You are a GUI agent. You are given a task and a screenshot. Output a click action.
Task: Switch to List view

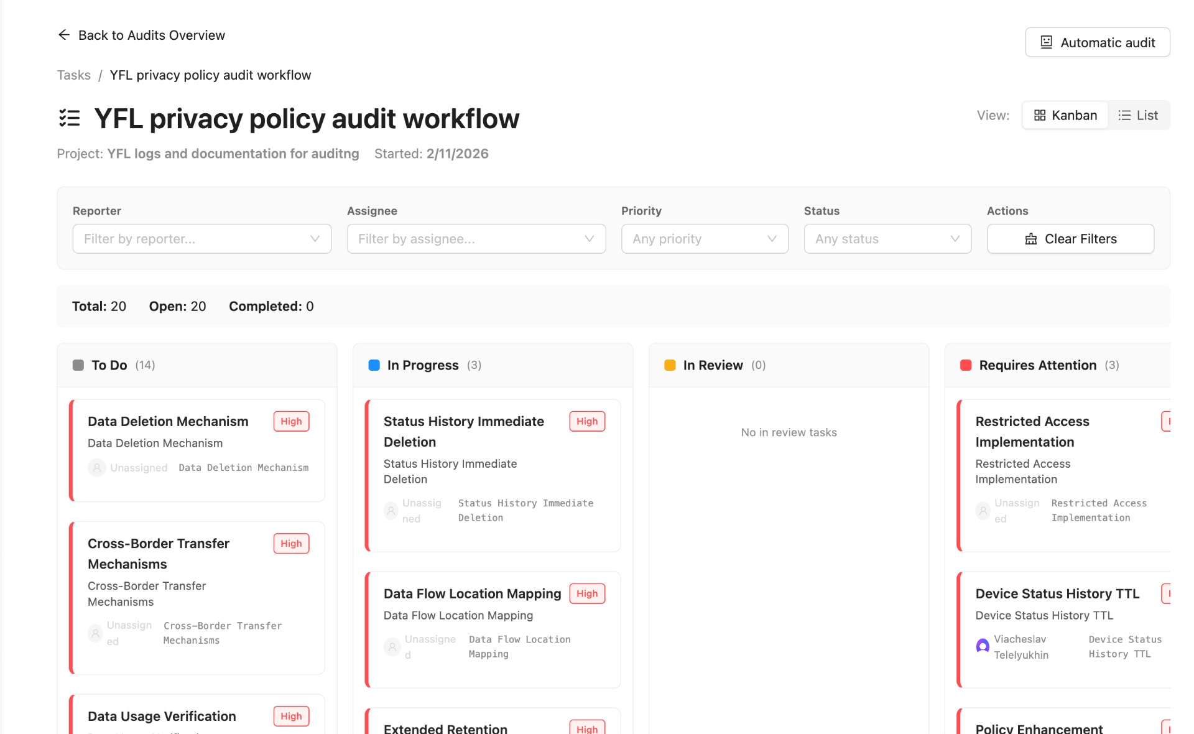[x=1138, y=115]
